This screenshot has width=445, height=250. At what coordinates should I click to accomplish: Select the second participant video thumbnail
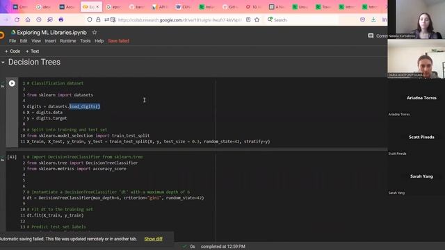(x=416, y=58)
